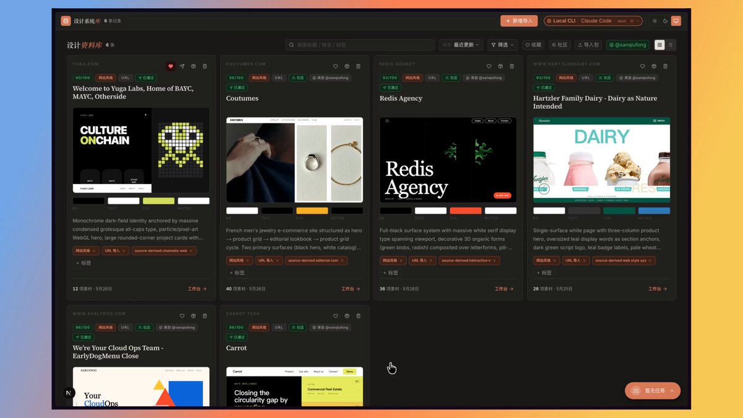Click the search field for titles and tags

tap(360, 45)
